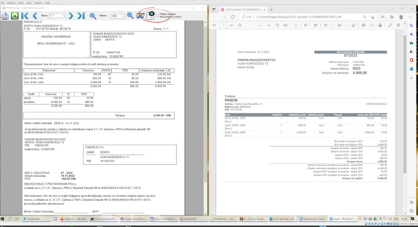Open the Veličina zoom percentage dropdown

tap(118, 16)
